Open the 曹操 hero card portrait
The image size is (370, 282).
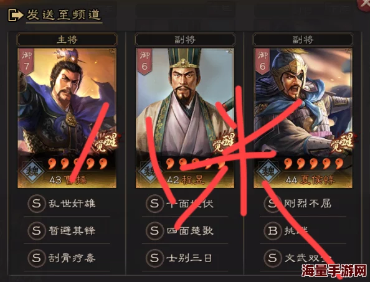[x=67, y=118]
